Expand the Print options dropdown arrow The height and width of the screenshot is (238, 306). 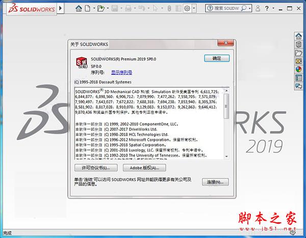click(x=135, y=8)
